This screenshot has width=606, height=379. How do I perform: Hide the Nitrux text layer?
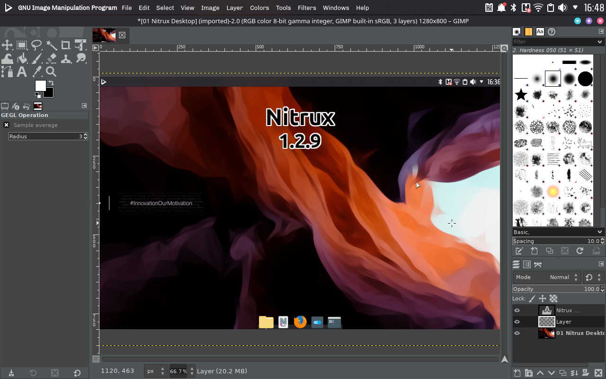point(517,310)
